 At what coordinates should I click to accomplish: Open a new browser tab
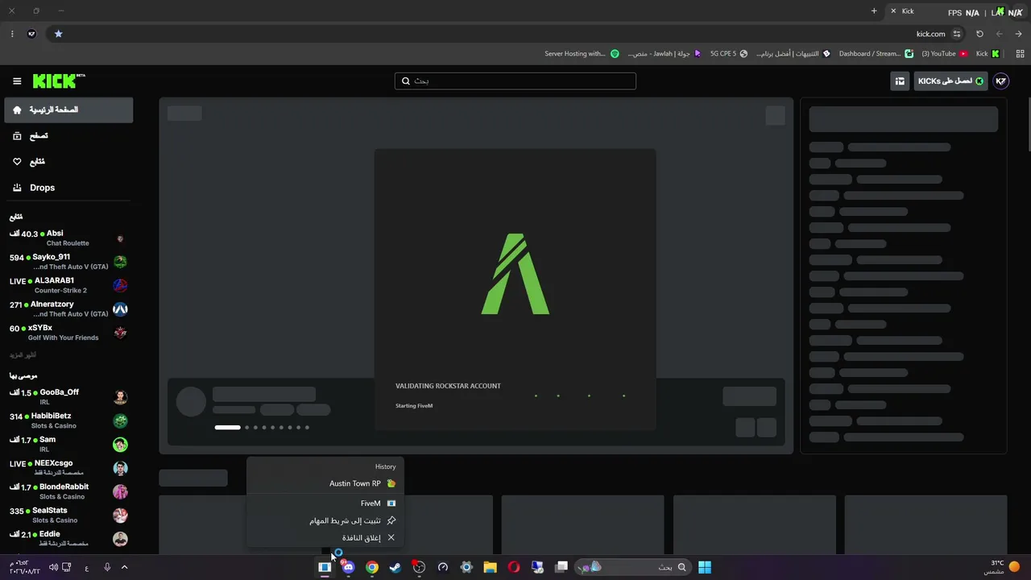(874, 11)
